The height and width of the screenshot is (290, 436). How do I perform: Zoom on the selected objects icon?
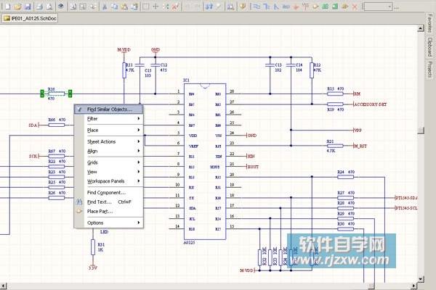(x=93, y=6)
